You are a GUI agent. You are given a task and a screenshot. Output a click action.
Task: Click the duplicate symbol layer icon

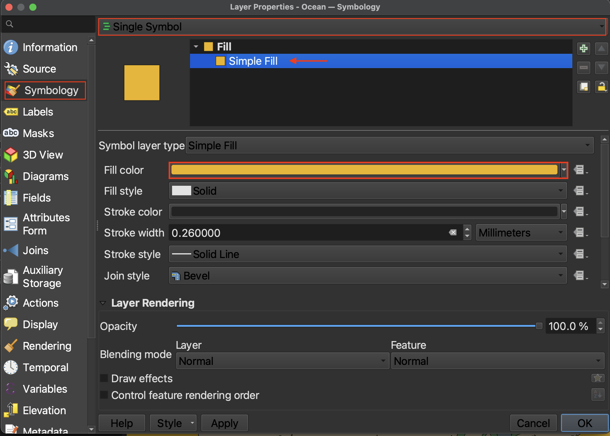click(583, 87)
